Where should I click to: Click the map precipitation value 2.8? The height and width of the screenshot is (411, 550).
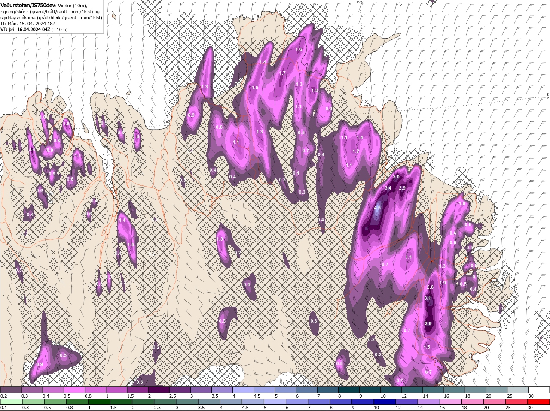pos(428,323)
